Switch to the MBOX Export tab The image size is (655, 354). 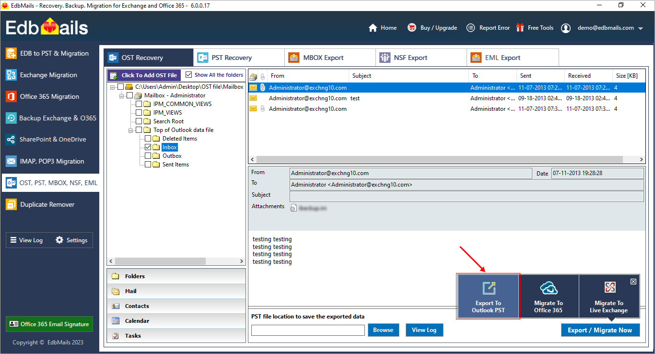(330, 58)
